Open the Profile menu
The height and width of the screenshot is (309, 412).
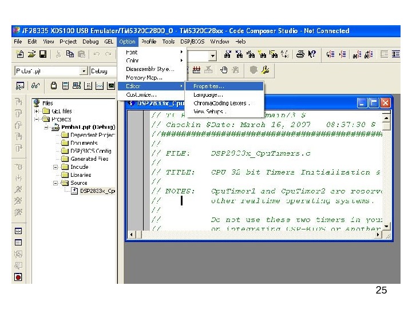(x=149, y=42)
